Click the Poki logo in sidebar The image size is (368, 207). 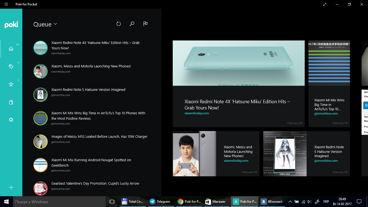point(11,25)
